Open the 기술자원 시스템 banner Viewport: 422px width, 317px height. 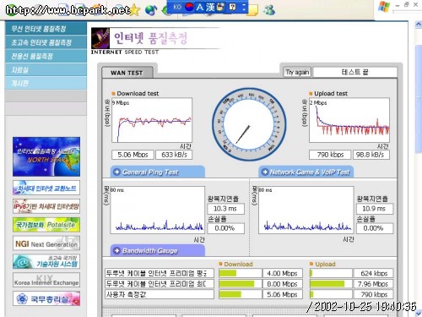(x=46, y=261)
